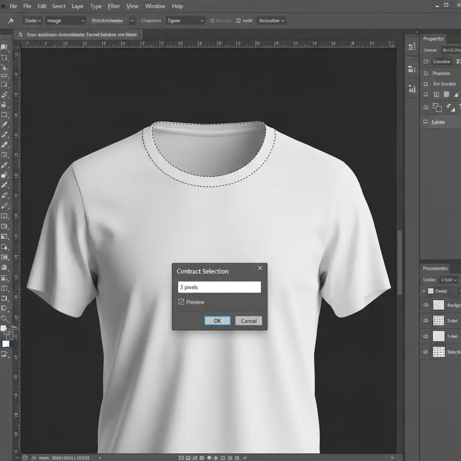The image size is (461, 461).
Task: Click the overlapping squares icon in Properties
Action: [x=437, y=107]
